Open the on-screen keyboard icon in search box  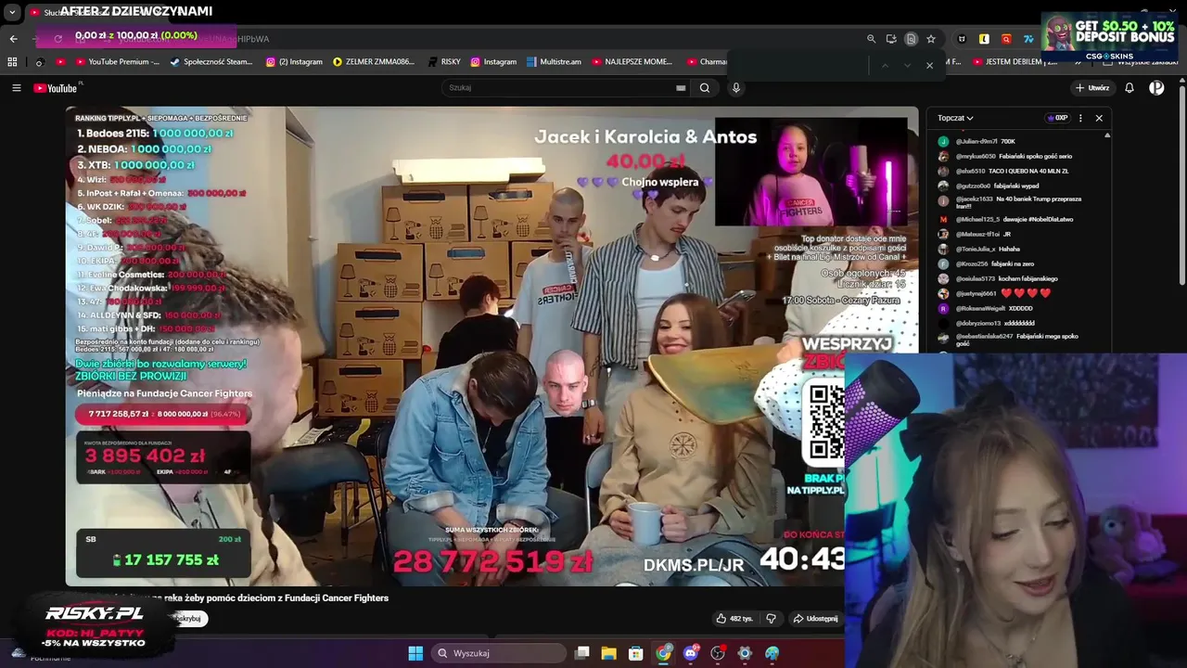click(x=681, y=88)
